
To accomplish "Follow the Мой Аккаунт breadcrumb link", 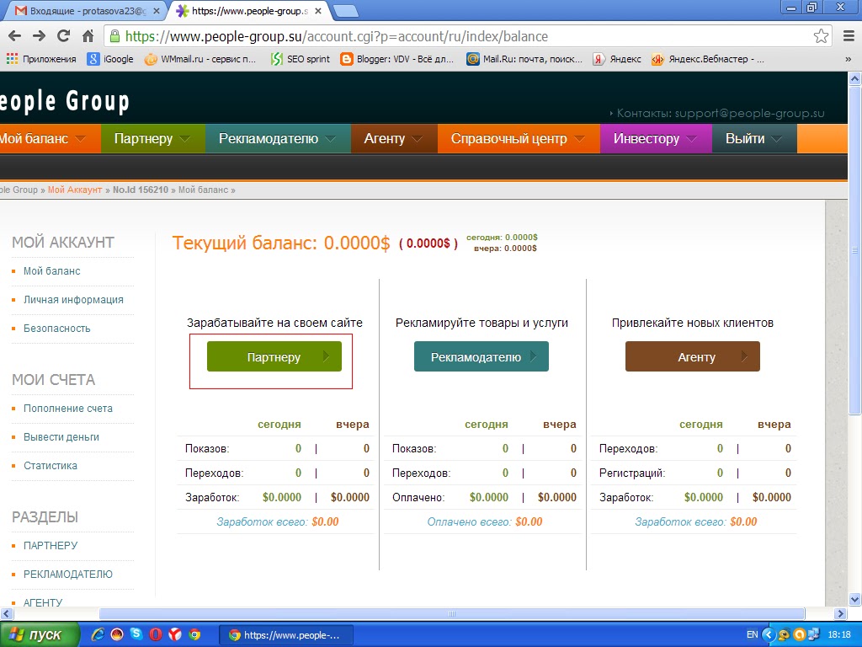I will click(75, 190).
